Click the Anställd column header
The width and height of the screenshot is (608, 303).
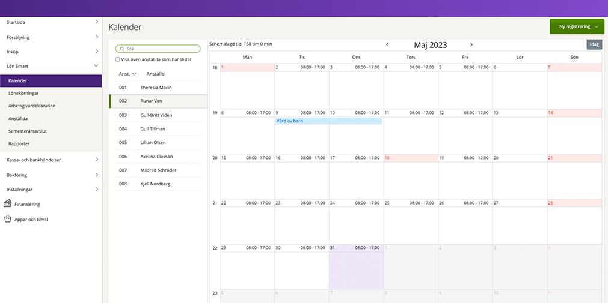coord(155,74)
